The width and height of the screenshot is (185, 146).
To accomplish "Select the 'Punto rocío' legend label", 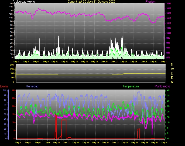I will coord(162,86).
